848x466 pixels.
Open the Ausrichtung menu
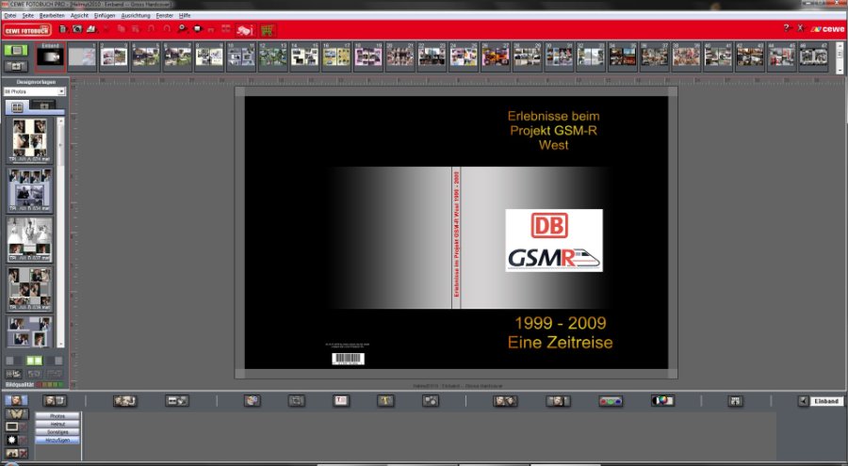click(136, 16)
